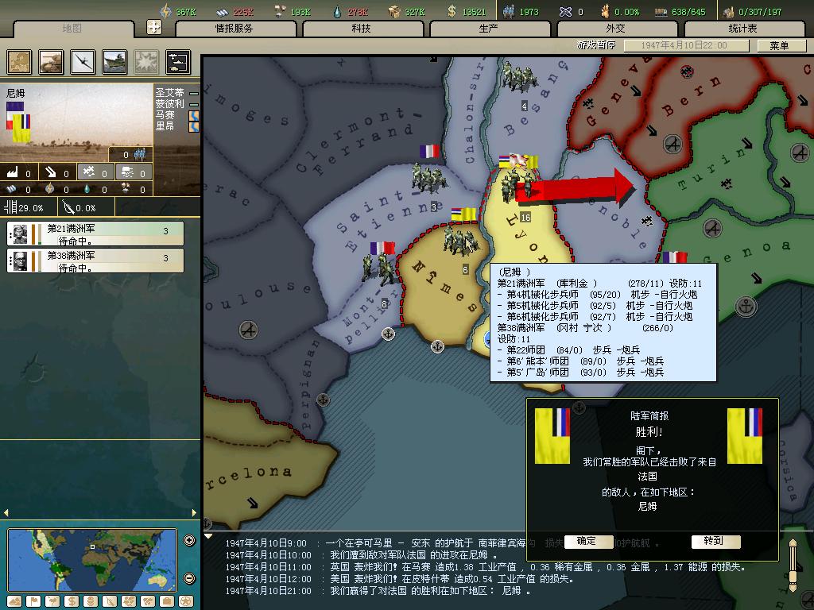Image resolution: width=814 pixels, height=610 pixels.
Task: Collapse the message log with triangle toggle
Action: click(x=208, y=536)
